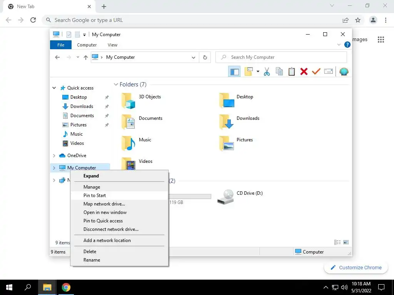
Task: Click the Explorer forward arrow
Action: [69, 57]
